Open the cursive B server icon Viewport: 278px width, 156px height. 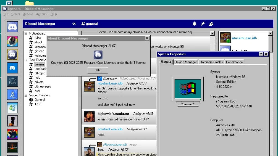12,94
